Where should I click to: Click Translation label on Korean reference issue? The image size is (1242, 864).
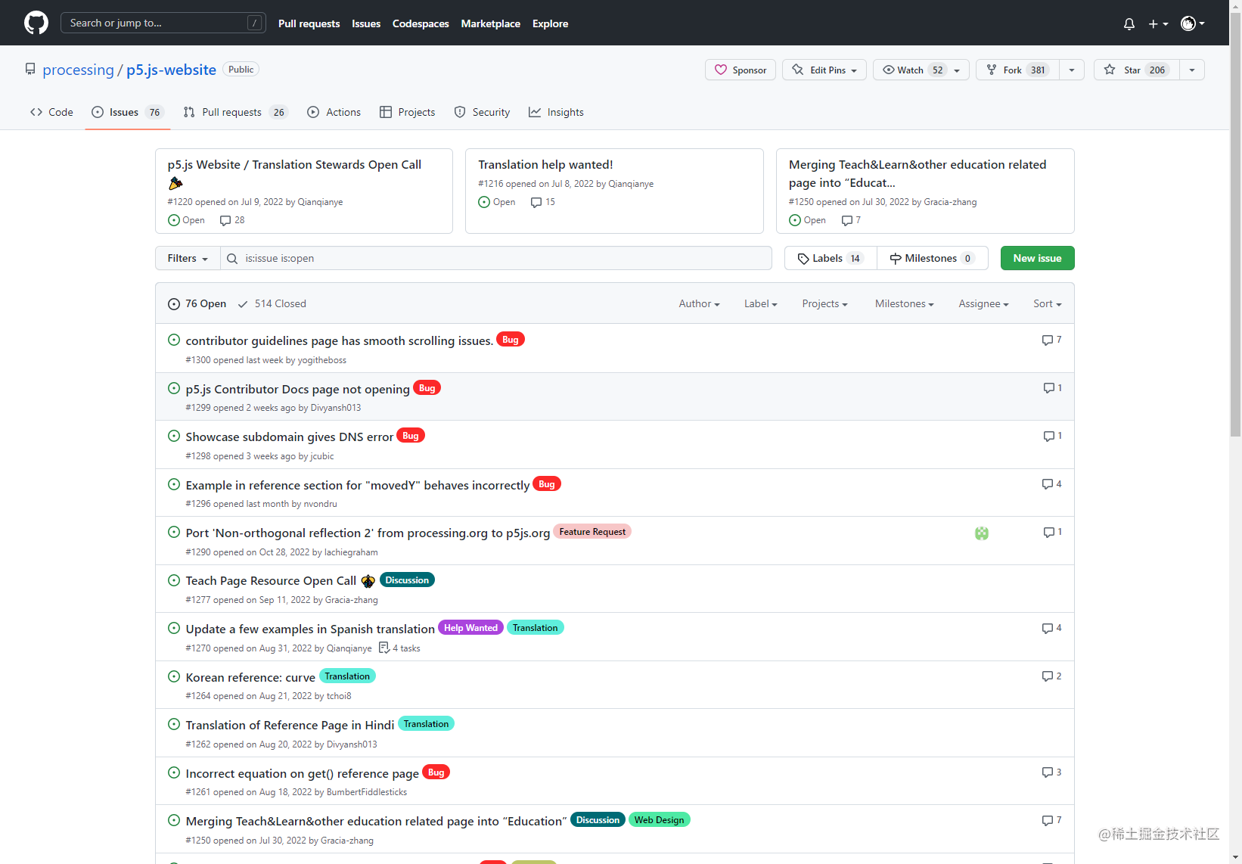click(347, 676)
